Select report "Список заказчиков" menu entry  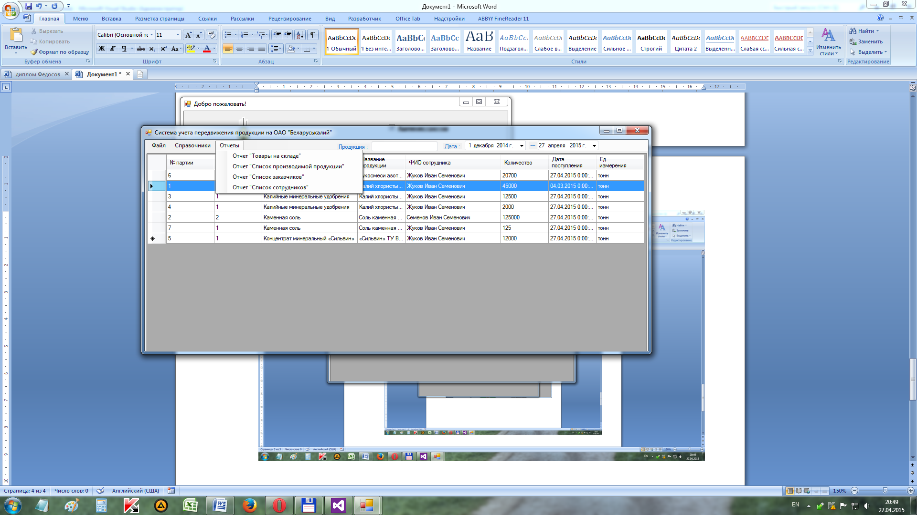point(268,177)
